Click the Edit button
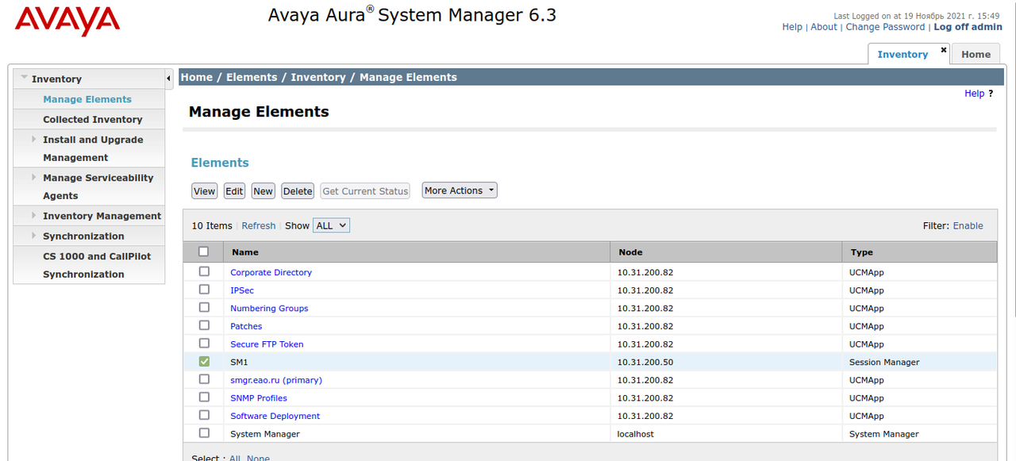This screenshot has width=1016, height=461. [234, 191]
